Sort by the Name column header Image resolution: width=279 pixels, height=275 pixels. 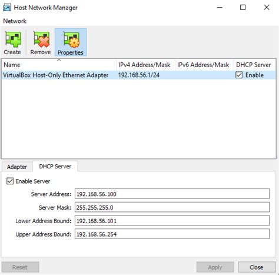(59, 65)
